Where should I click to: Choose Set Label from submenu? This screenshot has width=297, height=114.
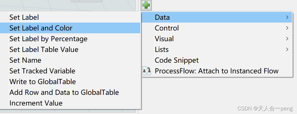click(24, 17)
